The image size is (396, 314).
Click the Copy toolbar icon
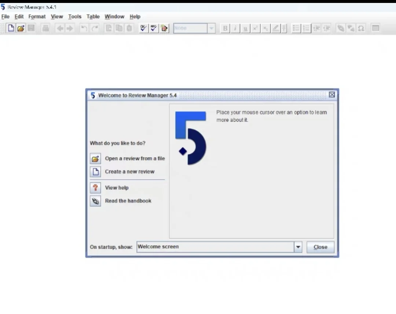119,28
